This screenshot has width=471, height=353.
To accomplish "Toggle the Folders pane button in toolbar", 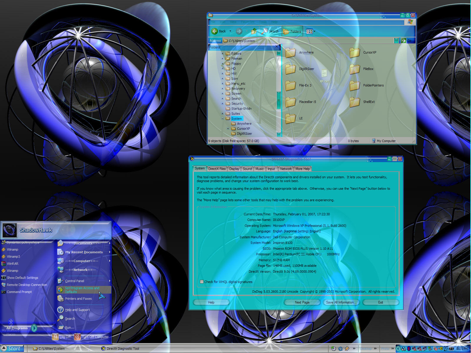I will [x=292, y=31].
